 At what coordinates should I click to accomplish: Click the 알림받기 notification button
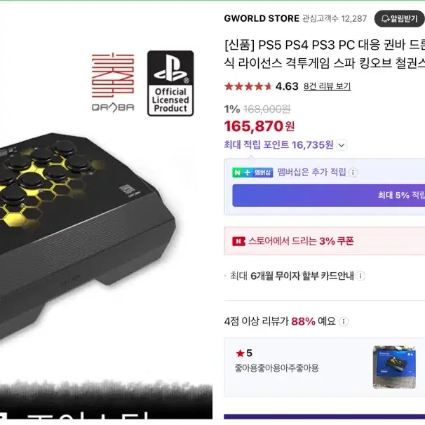pyautogui.click(x=399, y=19)
